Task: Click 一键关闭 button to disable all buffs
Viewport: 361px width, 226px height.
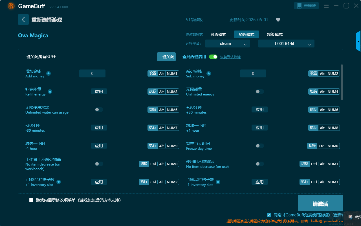Action: click(166, 57)
